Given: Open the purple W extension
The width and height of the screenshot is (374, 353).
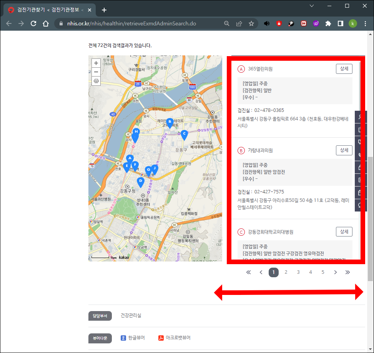Looking at the screenshot, I should (316, 23).
